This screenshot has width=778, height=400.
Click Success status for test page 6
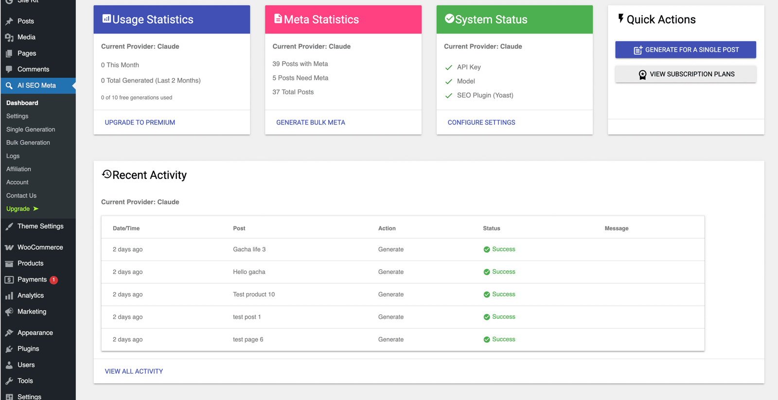499,340
